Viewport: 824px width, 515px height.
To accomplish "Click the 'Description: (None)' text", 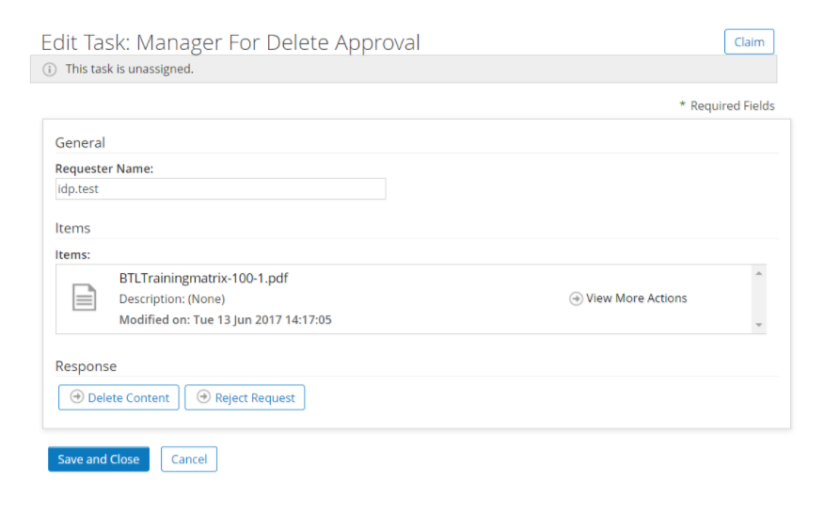I will point(172,298).
